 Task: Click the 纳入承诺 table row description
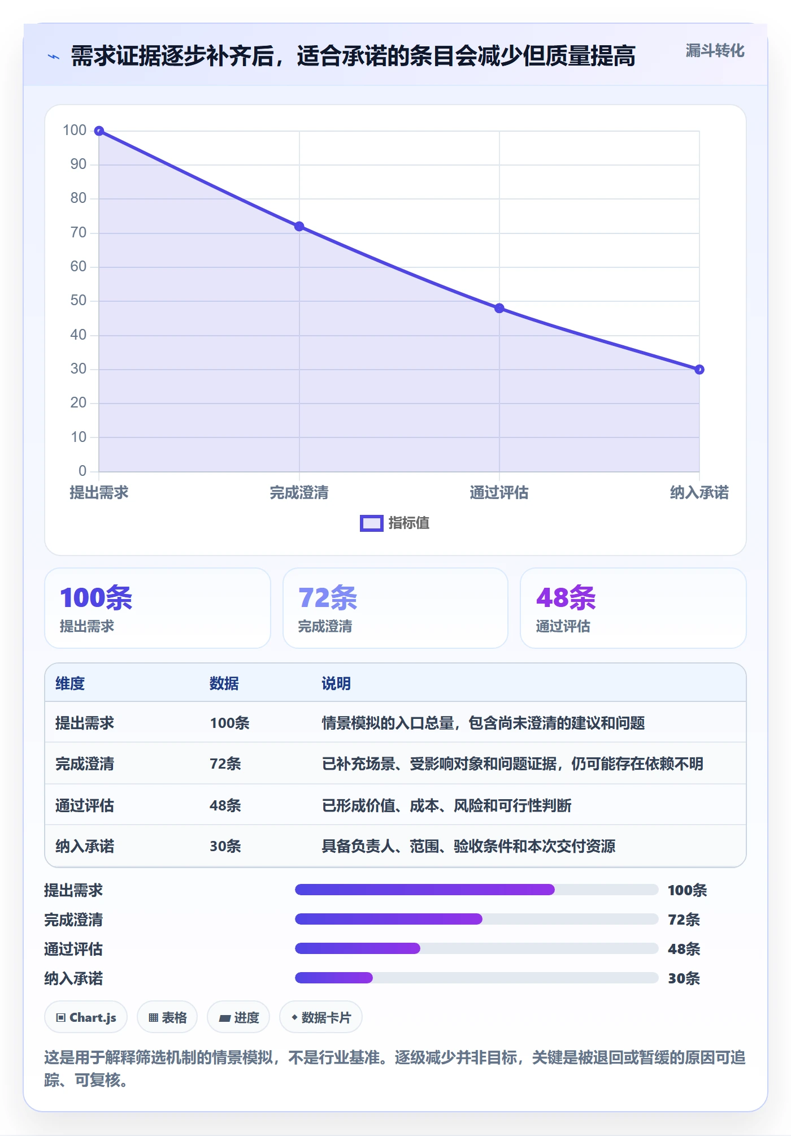point(468,846)
